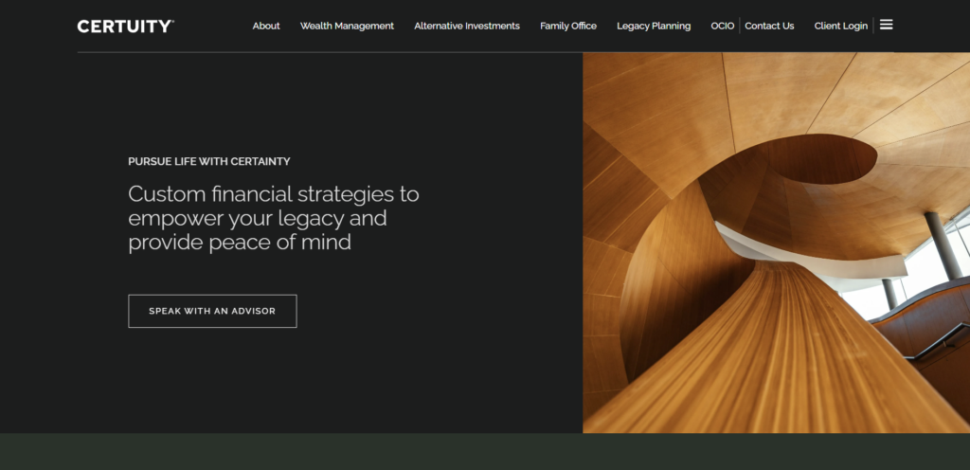Viewport: 970px width, 470px height.
Task: Select the wooden spiral staircase hero image
Action: click(x=777, y=243)
